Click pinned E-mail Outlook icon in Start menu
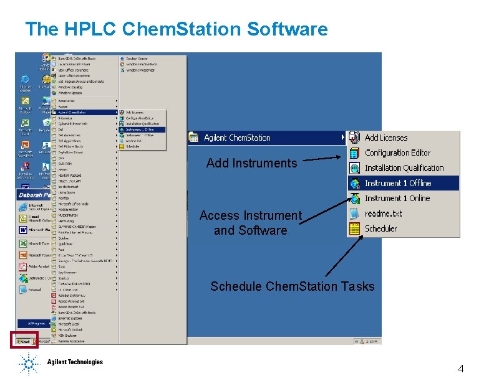This screenshot has height=381, width=494. tap(23, 219)
